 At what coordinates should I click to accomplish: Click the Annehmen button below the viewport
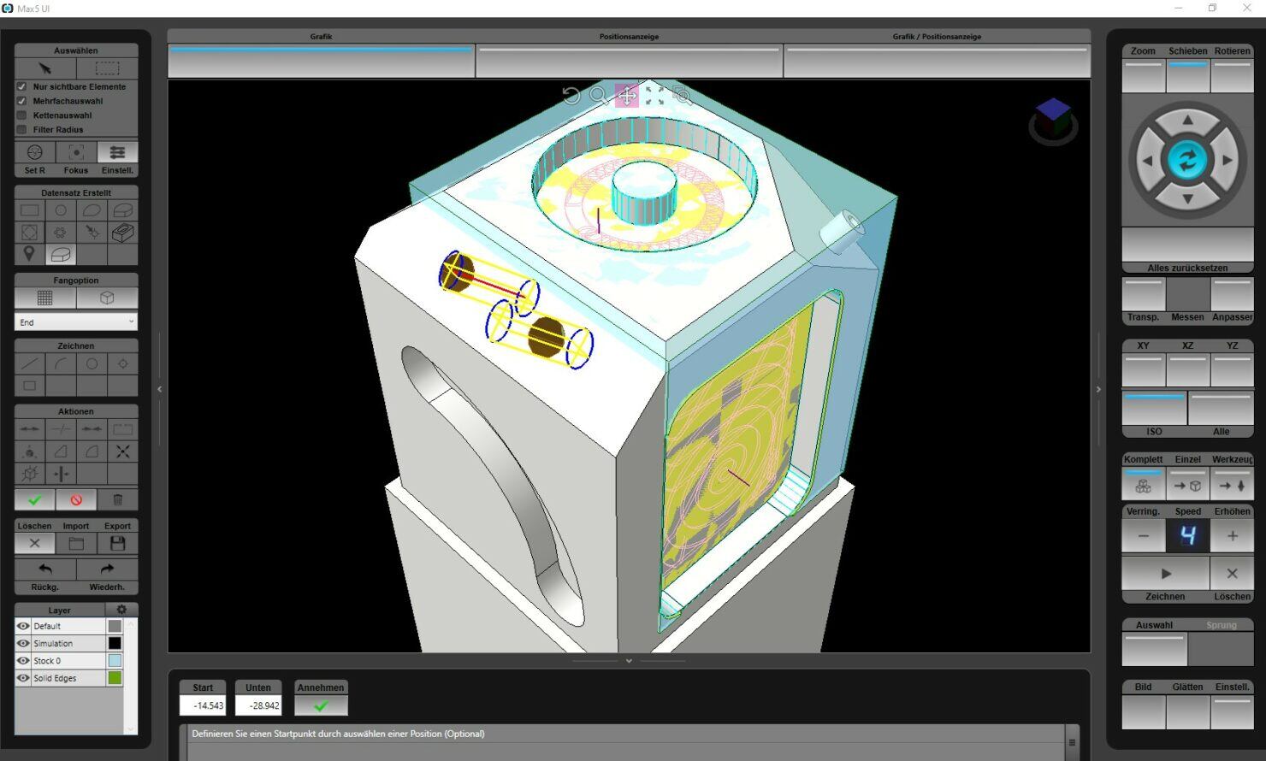321,705
